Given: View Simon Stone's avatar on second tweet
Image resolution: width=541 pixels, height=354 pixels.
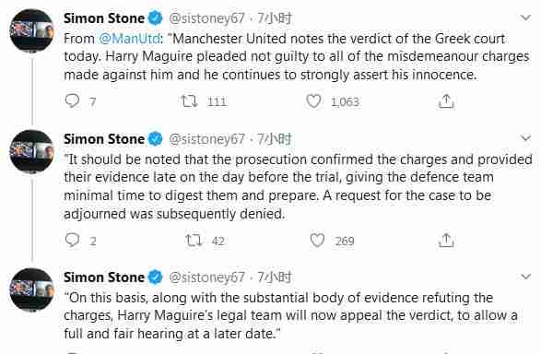Looking at the screenshot, I should pyautogui.click(x=31, y=151).
